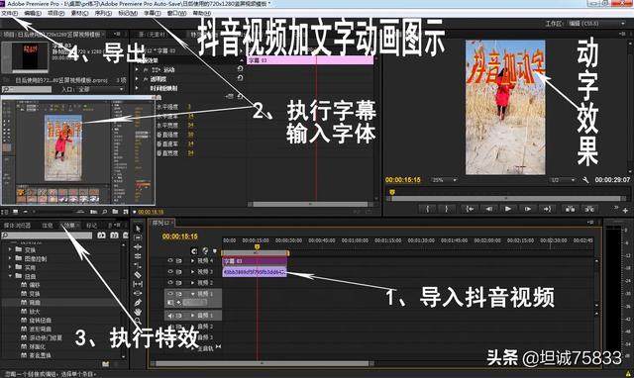634x378 pixels.
Task: Click the first accelerated-effects filter icon in Effects panel
Action: [101, 236]
